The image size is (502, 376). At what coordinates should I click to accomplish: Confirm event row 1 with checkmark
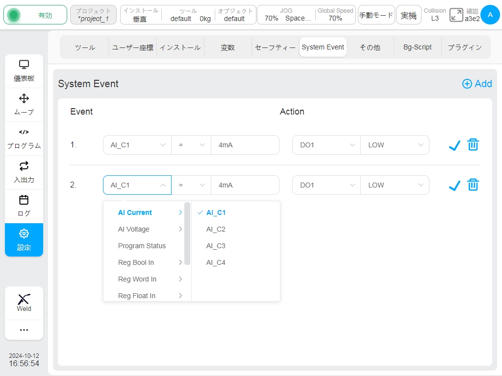tap(454, 145)
